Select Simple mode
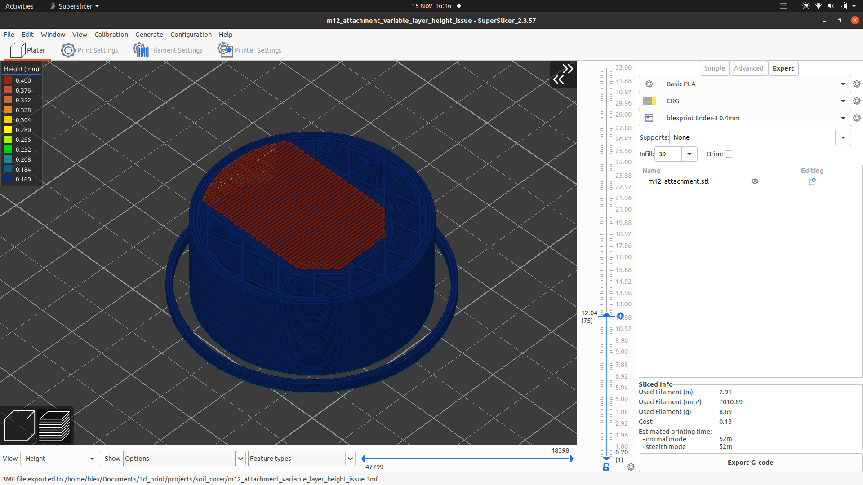The height and width of the screenshot is (485, 863). click(714, 68)
